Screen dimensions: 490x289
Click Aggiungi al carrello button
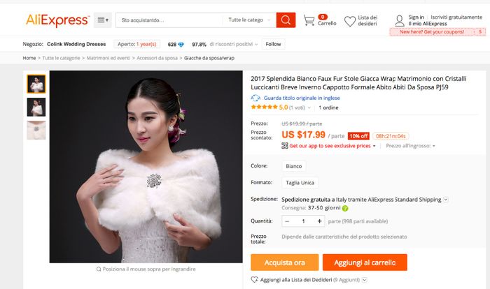[365, 262]
